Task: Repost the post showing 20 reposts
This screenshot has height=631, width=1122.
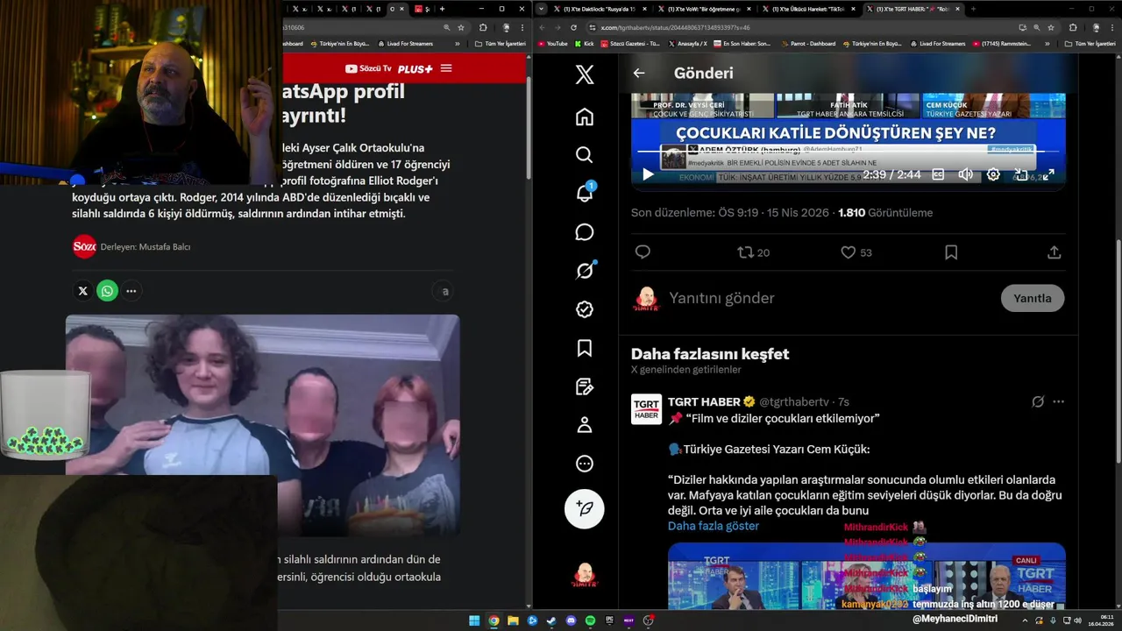Action: [754, 252]
